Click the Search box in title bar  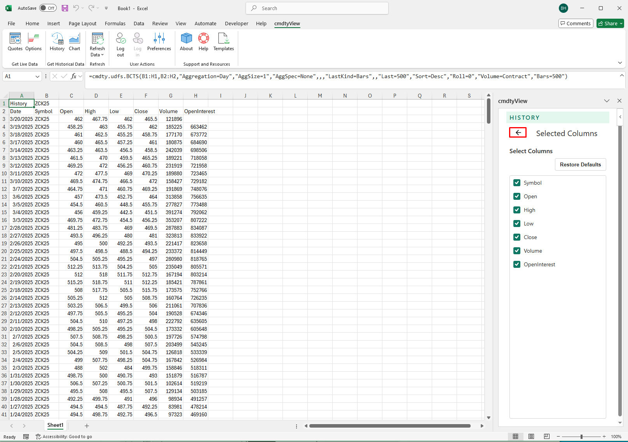[x=317, y=8]
